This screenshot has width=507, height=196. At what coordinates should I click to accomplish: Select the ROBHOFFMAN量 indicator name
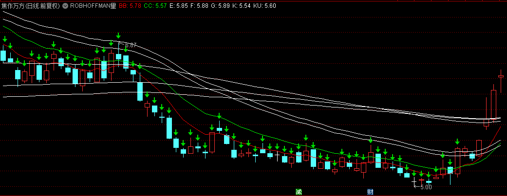pyautogui.click(x=93, y=6)
